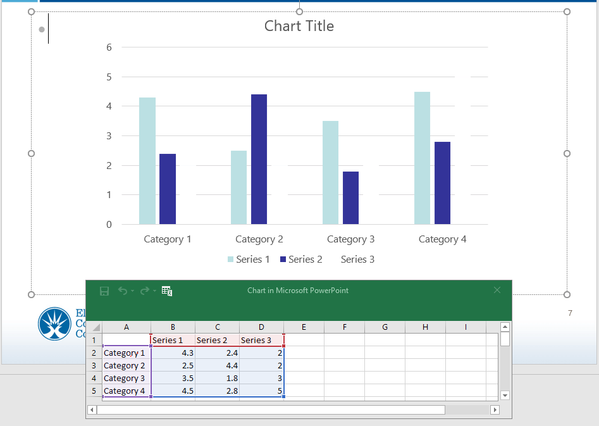Select the cell with value 2.5
Image resolution: width=599 pixels, height=426 pixels.
point(173,365)
